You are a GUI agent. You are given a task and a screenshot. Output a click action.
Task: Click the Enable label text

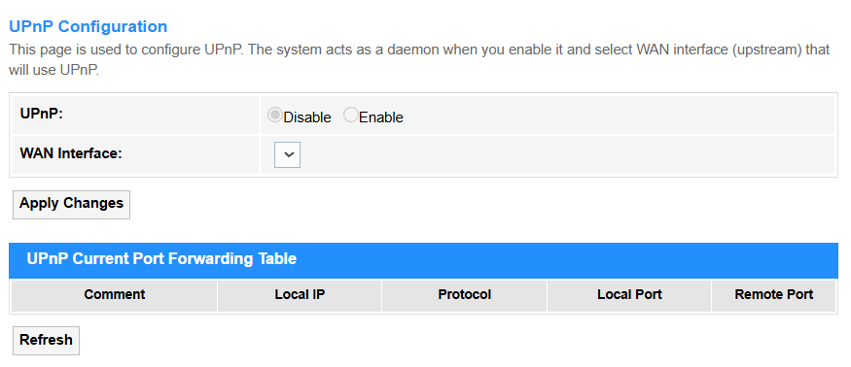coord(381,117)
